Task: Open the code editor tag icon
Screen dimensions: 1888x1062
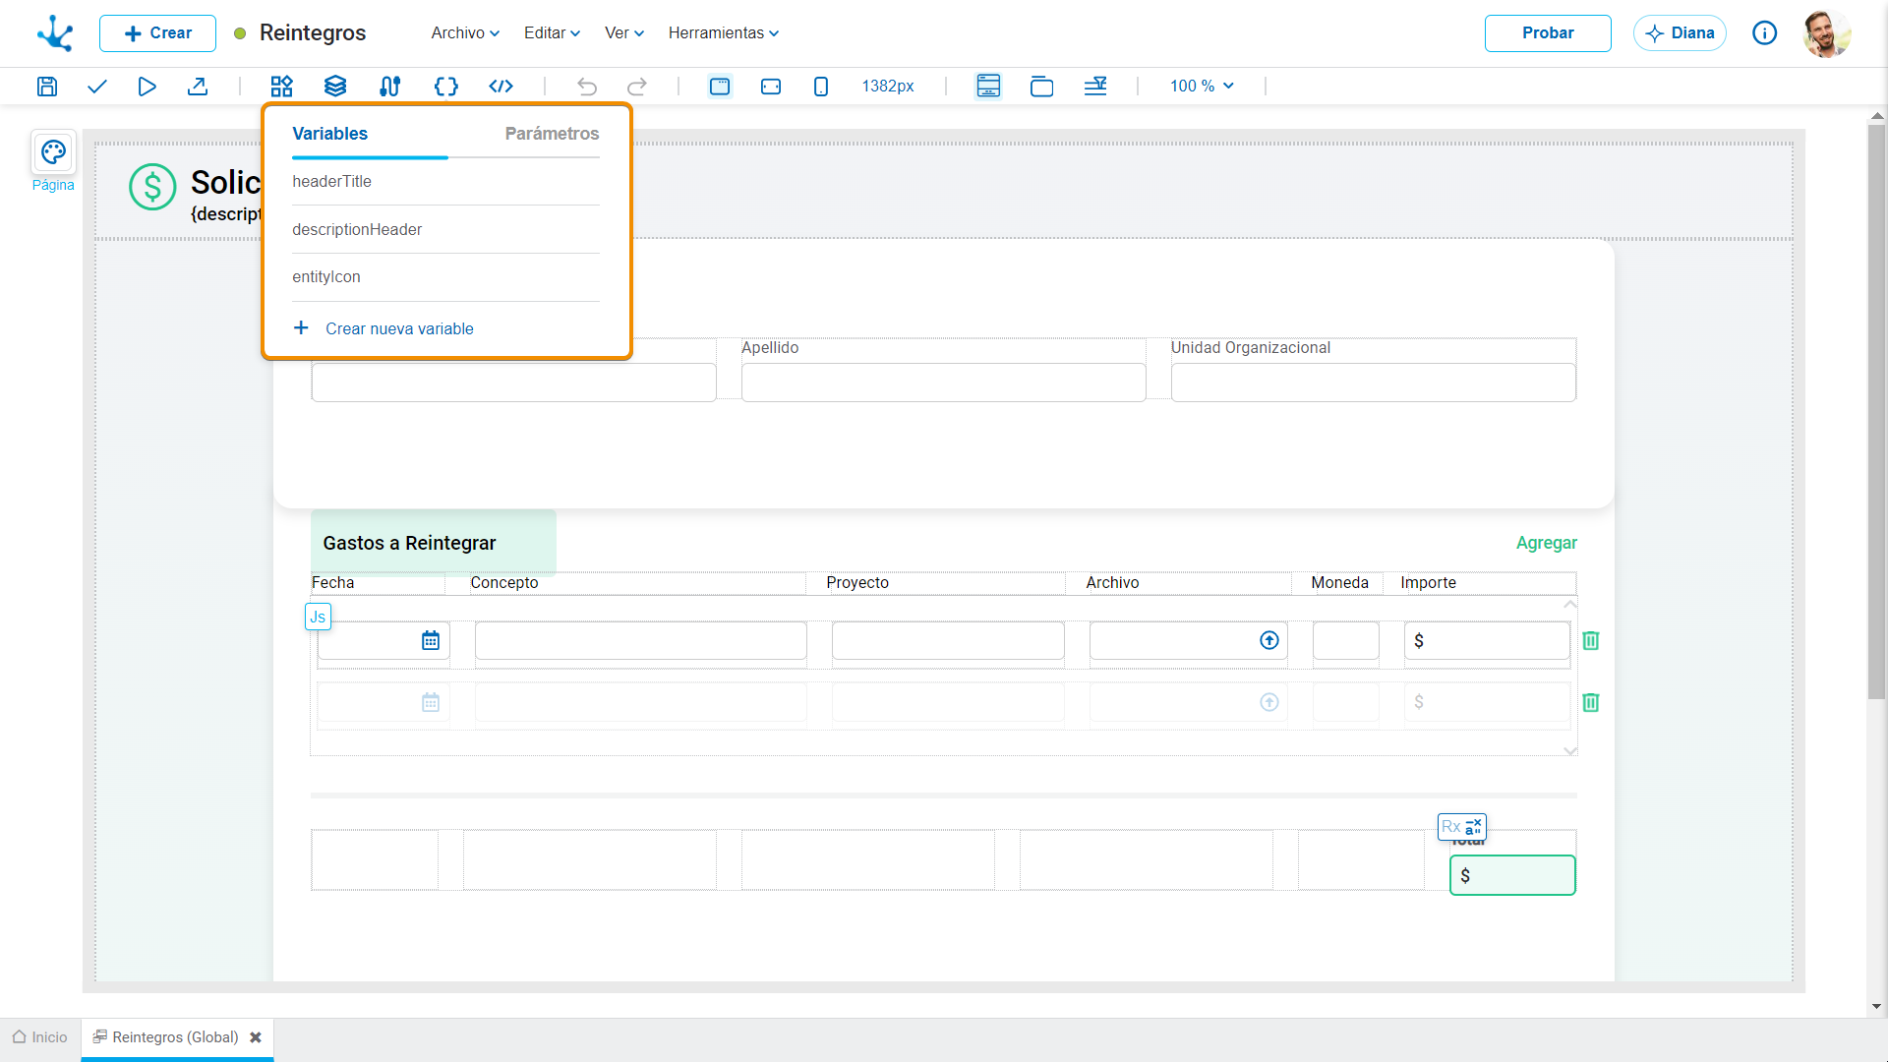Action: (501, 87)
